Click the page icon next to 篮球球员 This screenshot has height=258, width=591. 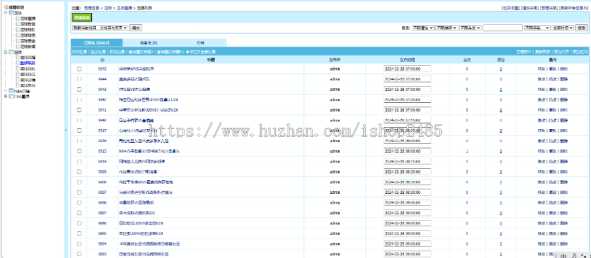[17, 75]
